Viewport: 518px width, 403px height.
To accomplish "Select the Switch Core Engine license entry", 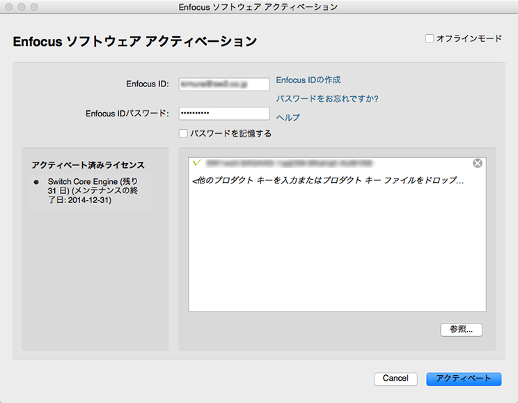I will click(x=91, y=191).
